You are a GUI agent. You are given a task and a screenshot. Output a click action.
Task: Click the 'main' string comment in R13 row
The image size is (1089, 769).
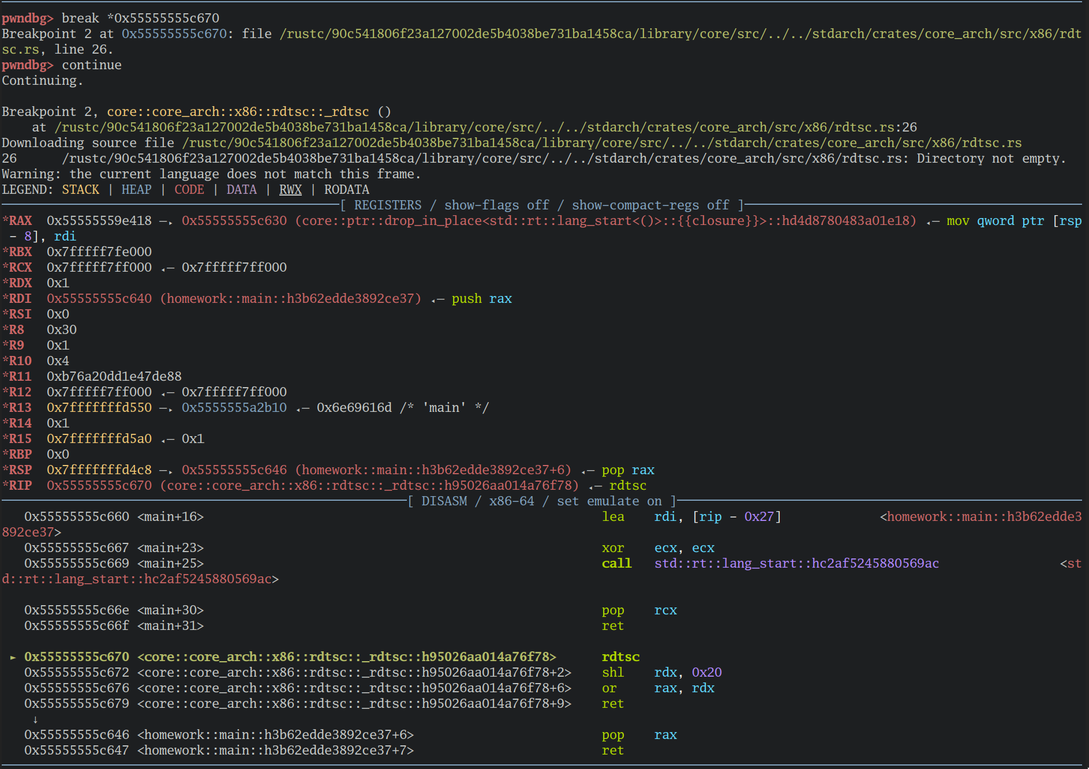(x=444, y=407)
